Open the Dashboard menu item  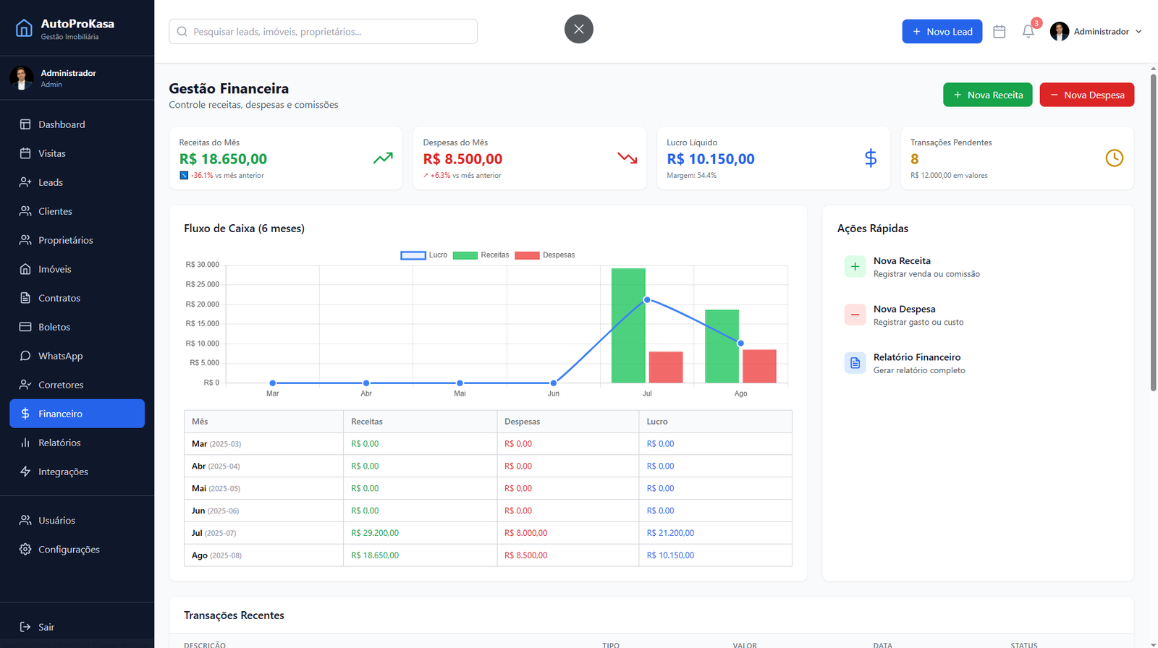(x=62, y=124)
